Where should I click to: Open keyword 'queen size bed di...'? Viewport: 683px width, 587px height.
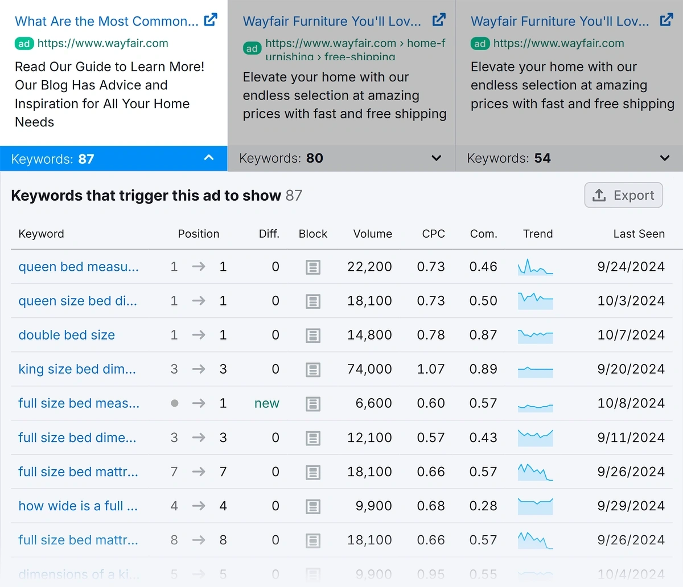[x=77, y=301]
